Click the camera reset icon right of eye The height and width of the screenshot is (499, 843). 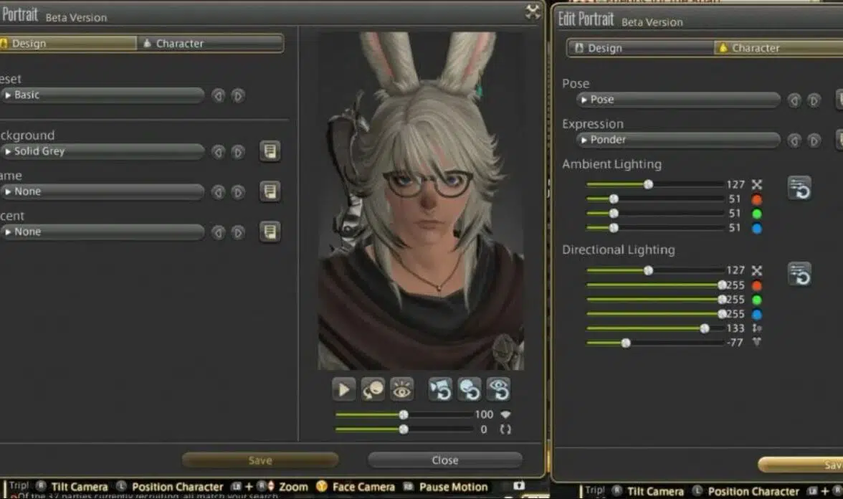pyautogui.click(x=440, y=389)
